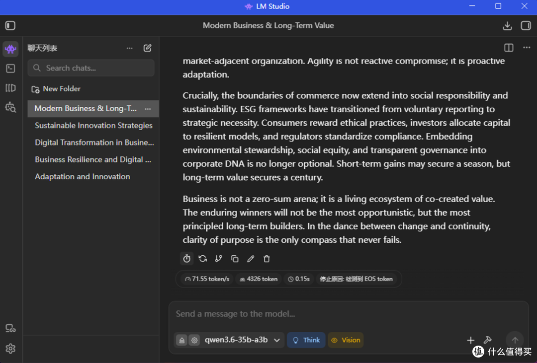Open the Developer terminal view
The image size is (537, 363).
10,69
